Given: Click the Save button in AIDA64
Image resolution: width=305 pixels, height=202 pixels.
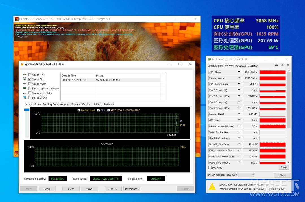Looking at the screenshot, I should click(90, 189).
